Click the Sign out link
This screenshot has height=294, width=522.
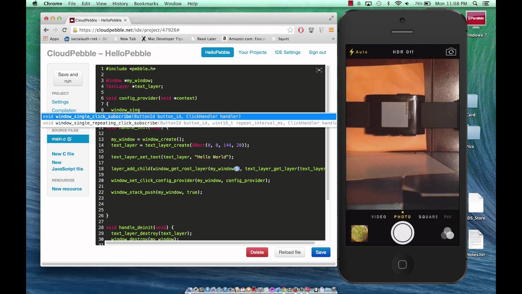coord(317,52)
